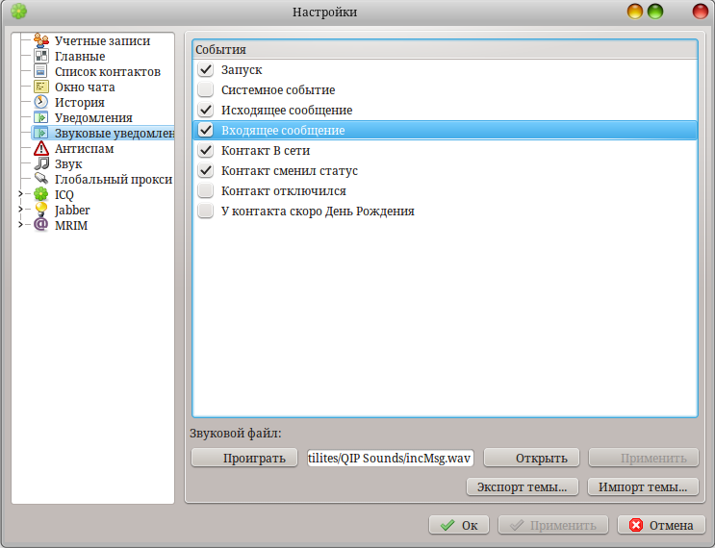715x548 pixels.
Task: Select Звуковые уведомления tree entry
Action: point(115,133)
